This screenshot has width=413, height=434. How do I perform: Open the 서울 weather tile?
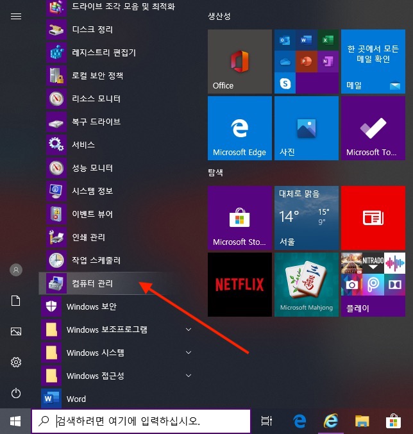pyautogui.click(x=307, y=218)
